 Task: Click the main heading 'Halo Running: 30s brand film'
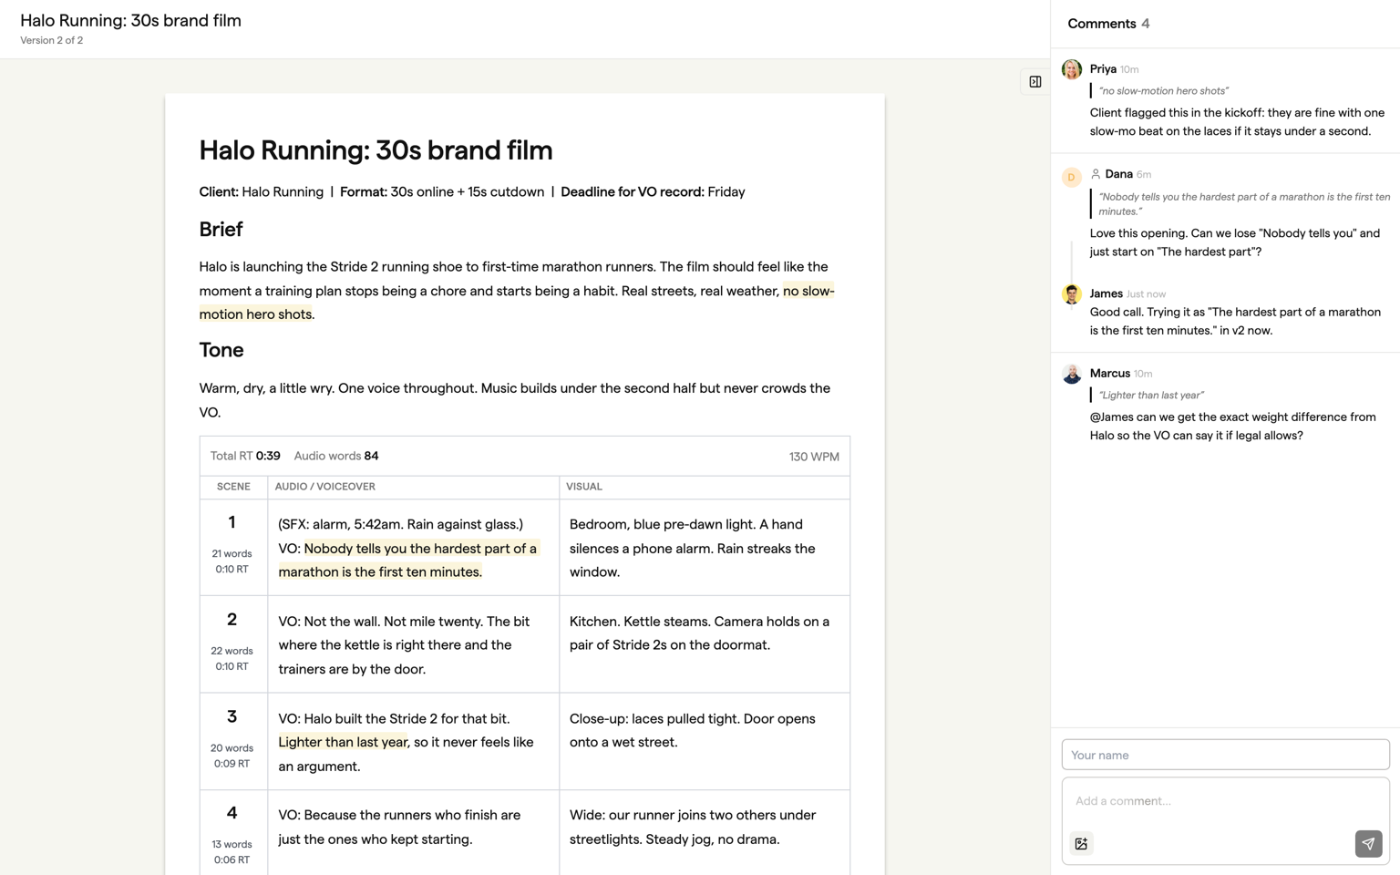point(376,150)
